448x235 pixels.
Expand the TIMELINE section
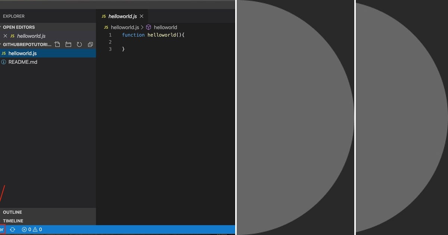coord(13,221)
